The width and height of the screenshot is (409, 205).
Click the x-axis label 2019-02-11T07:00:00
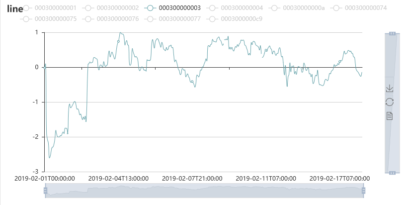point(266,179)
